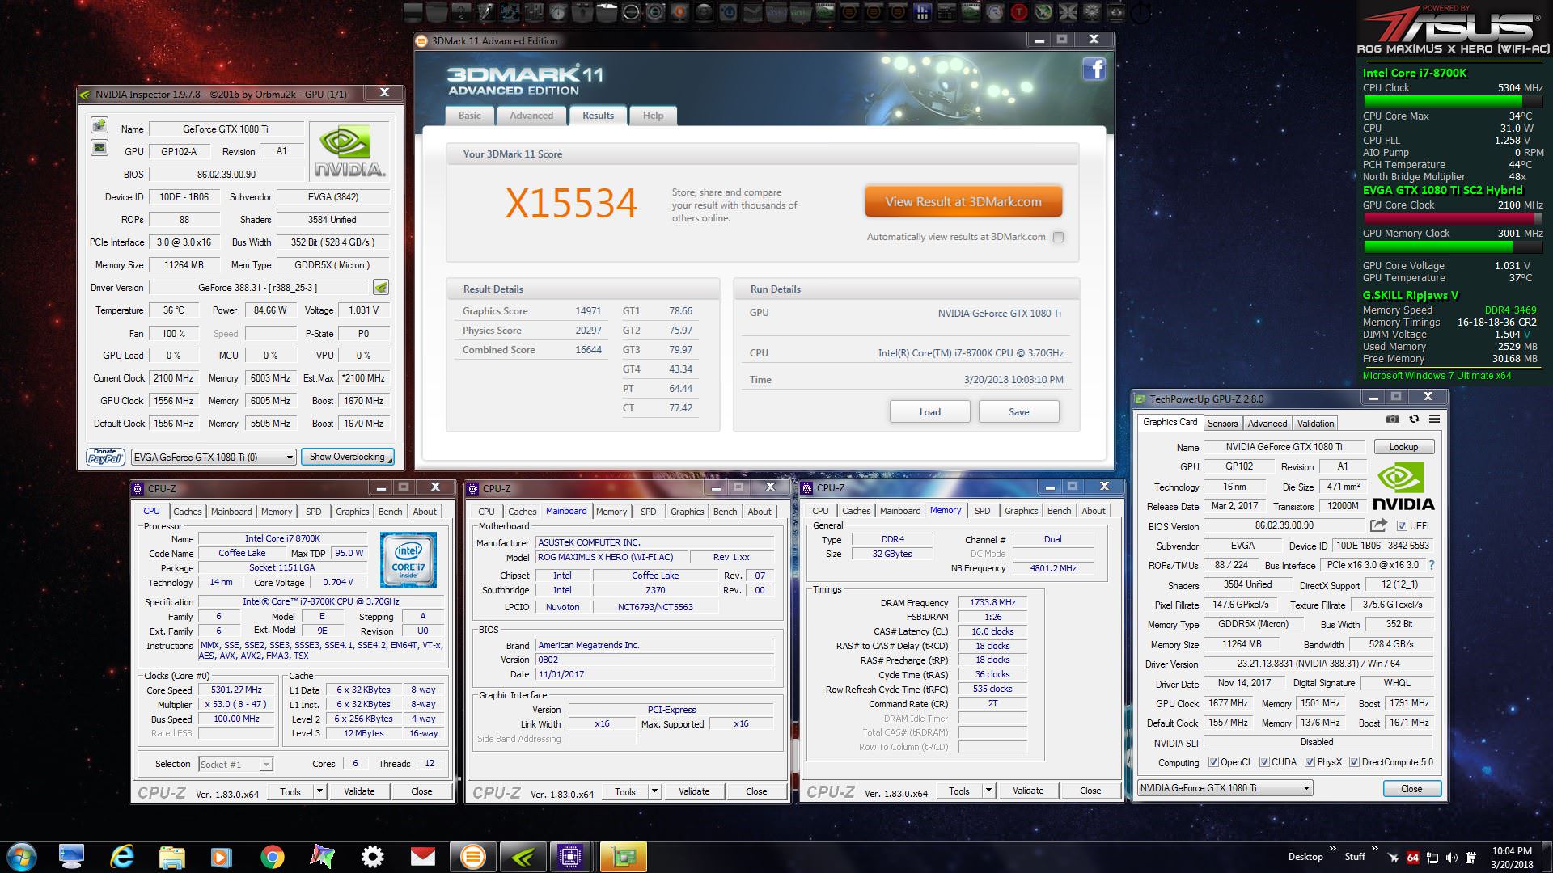Screen dimensions: 1553x873
Task: Open Windows Explorer folder icon on taskbar
Action: (172, 857)
